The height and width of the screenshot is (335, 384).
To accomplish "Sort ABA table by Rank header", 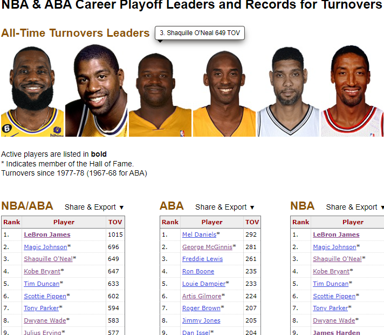I will (x=170, y=222).
